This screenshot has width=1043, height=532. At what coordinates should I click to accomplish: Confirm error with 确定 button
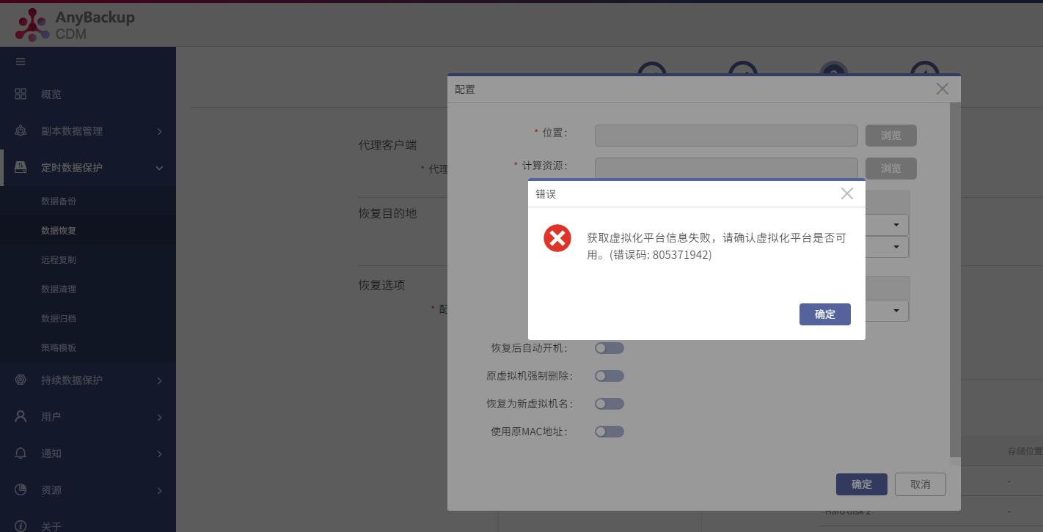825,314
